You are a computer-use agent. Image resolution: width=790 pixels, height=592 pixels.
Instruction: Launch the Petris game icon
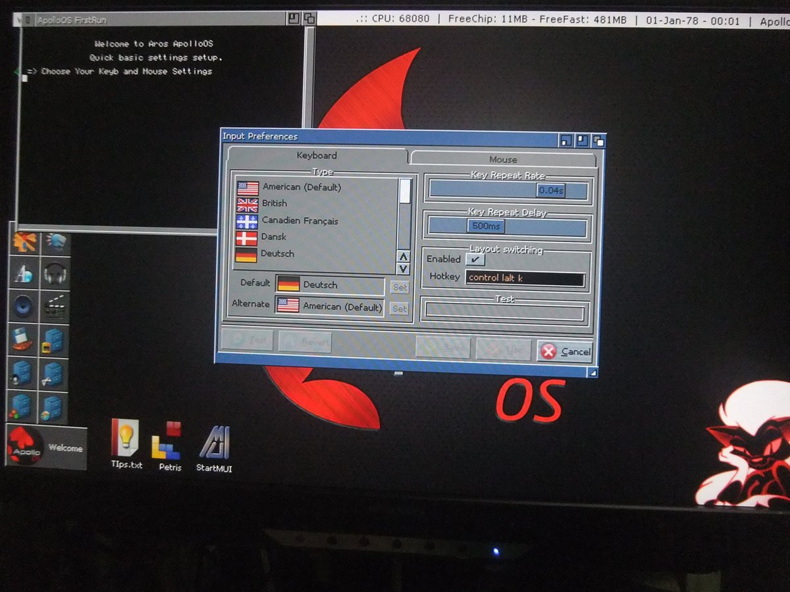coord(169,446)
